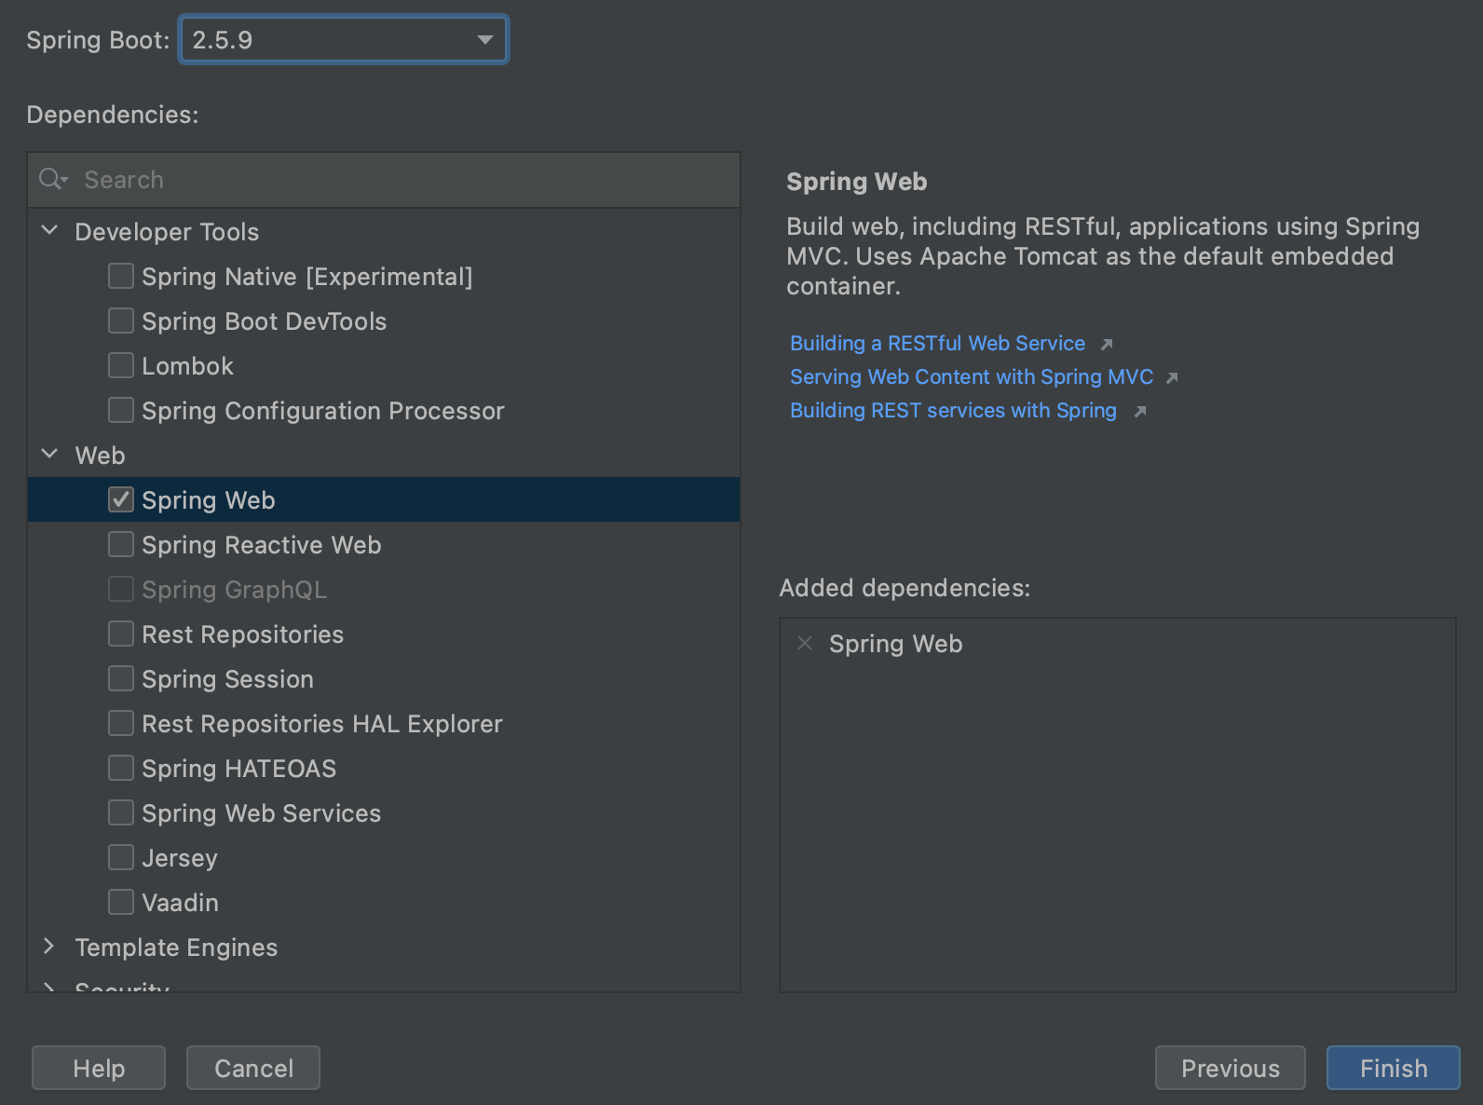
Task: Select the Jersey row label
Action: tap(180, 858)
